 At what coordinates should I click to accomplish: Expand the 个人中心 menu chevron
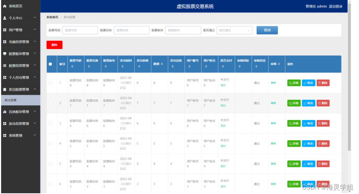pyautogui.click(x=35, y=18)
